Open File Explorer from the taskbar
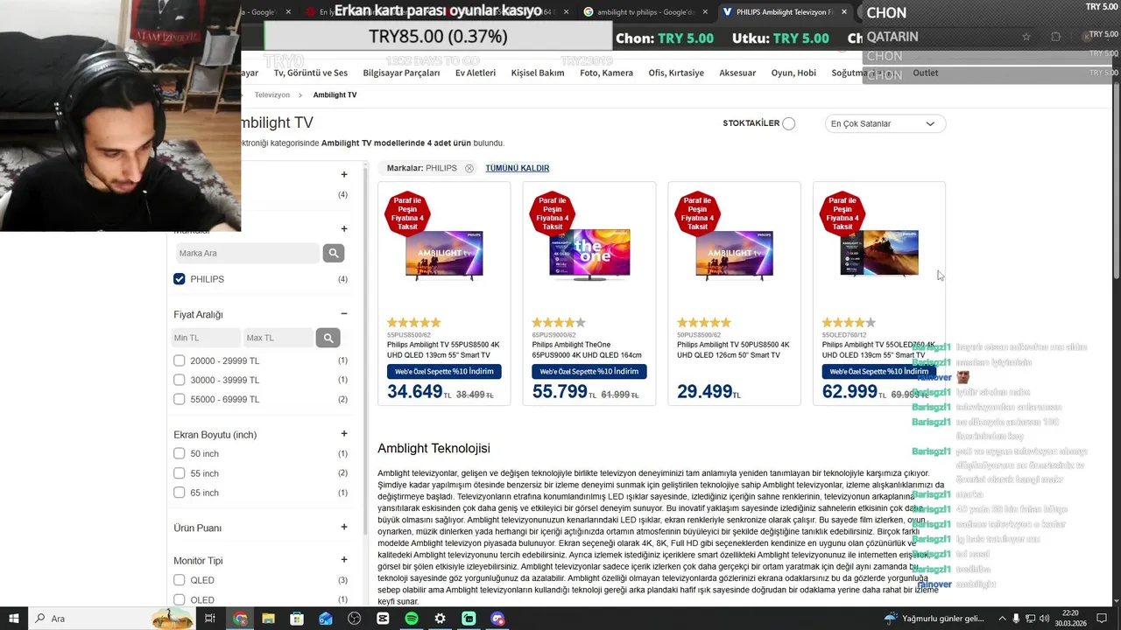Image resolution: width=1121 pixels, height=630 pixels. tap(268, 619)
